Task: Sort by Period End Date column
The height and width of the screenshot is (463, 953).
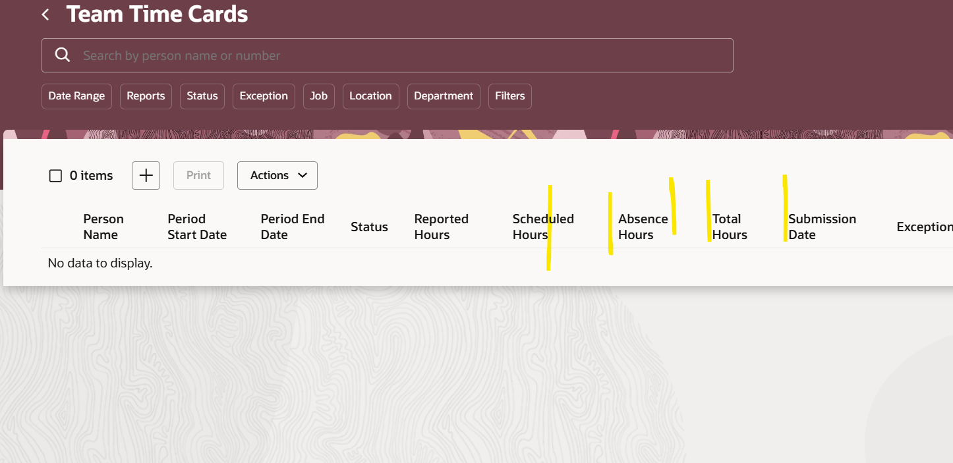Action: click(293, 227)
